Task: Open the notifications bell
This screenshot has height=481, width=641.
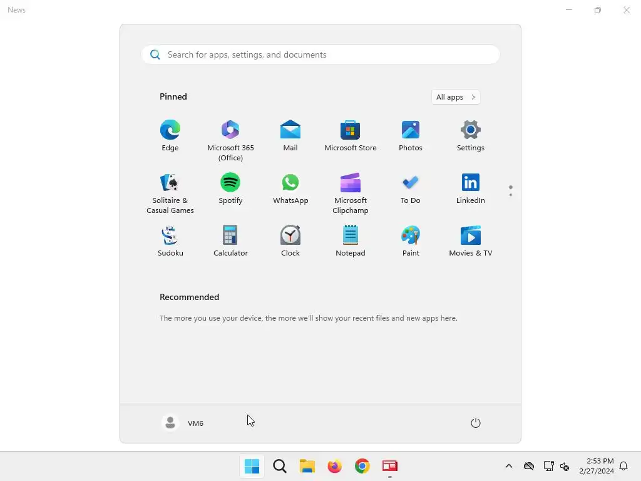Action: pos(623,466)
